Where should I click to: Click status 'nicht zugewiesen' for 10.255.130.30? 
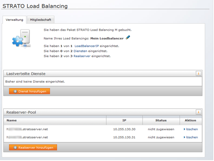[x=161, y=129]
